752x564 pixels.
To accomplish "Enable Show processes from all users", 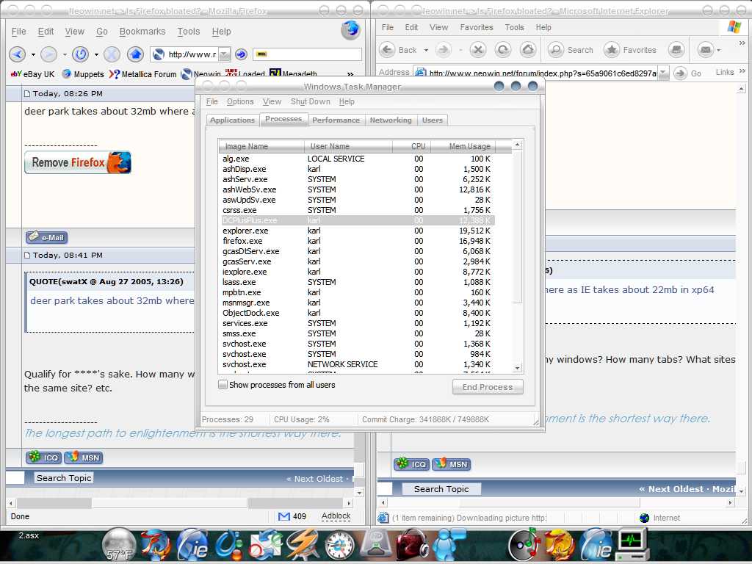I will tap(223, 385).
